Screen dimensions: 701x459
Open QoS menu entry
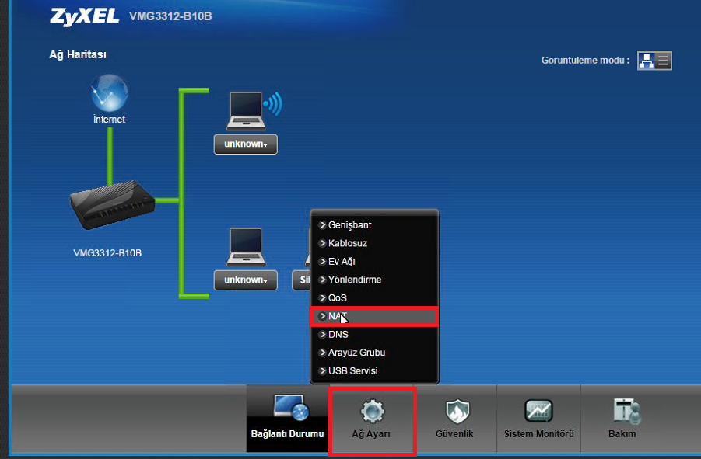[x=375, y=298]
